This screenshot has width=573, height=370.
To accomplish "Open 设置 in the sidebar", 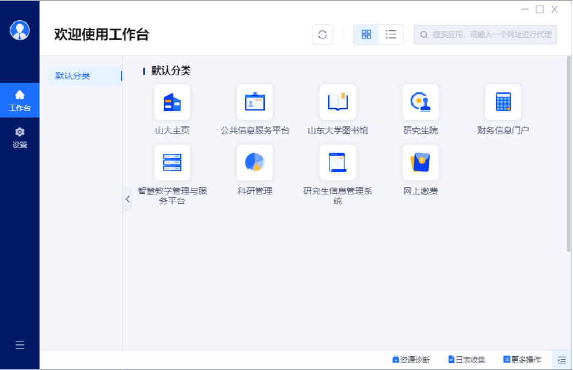I will 20,137.
